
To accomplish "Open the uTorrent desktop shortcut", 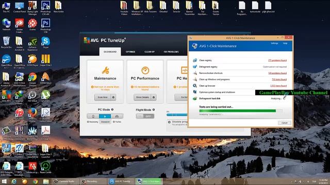I will [46, 96].
